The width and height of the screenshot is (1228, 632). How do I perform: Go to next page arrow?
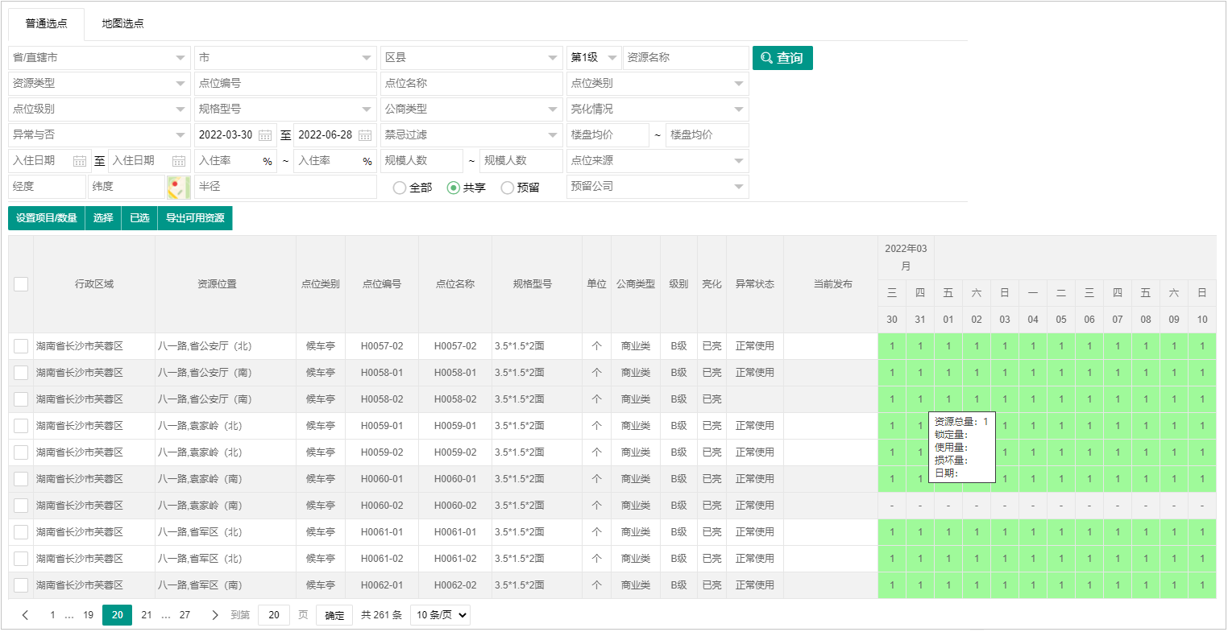coord(215,615)
